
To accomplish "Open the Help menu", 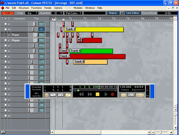I will [100, 8].
